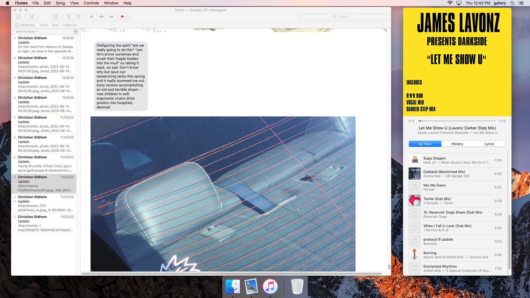
Task: Open the Controls menu
Action: [91, 3]
